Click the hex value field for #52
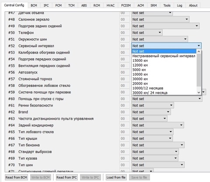 point(124,46)
